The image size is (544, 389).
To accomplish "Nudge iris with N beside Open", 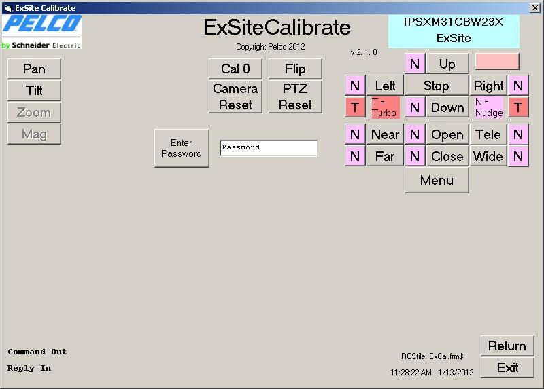I will point(415,134).
